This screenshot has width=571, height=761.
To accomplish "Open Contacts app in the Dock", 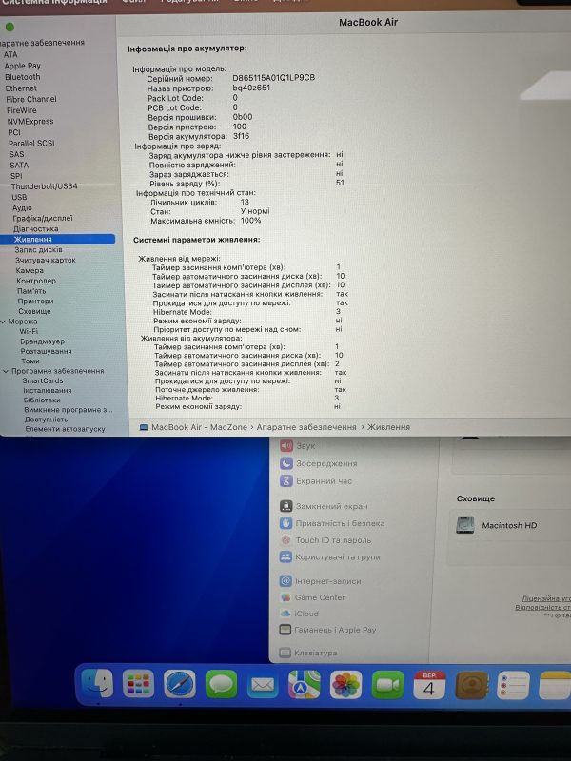I will pos(471,685).
